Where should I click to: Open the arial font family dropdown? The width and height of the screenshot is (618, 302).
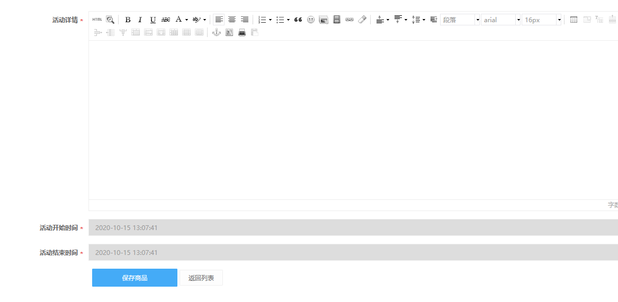pyautogui.click(x=500, y=20)
